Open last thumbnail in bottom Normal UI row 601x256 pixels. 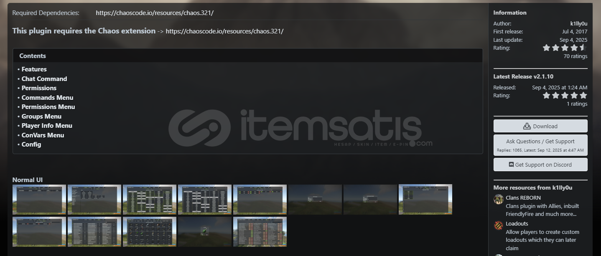[x=260, y=232]
